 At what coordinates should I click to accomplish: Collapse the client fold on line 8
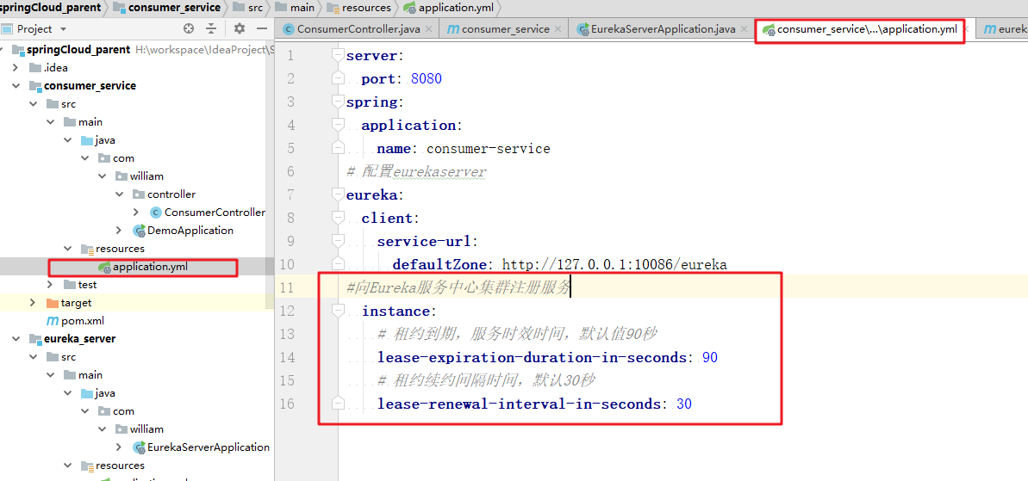click(x=338, y=218)
